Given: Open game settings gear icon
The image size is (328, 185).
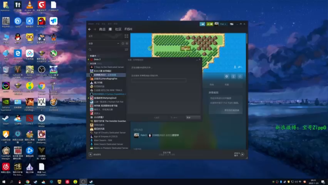Looking at the screenshot, I should click(x=227, y=76).
